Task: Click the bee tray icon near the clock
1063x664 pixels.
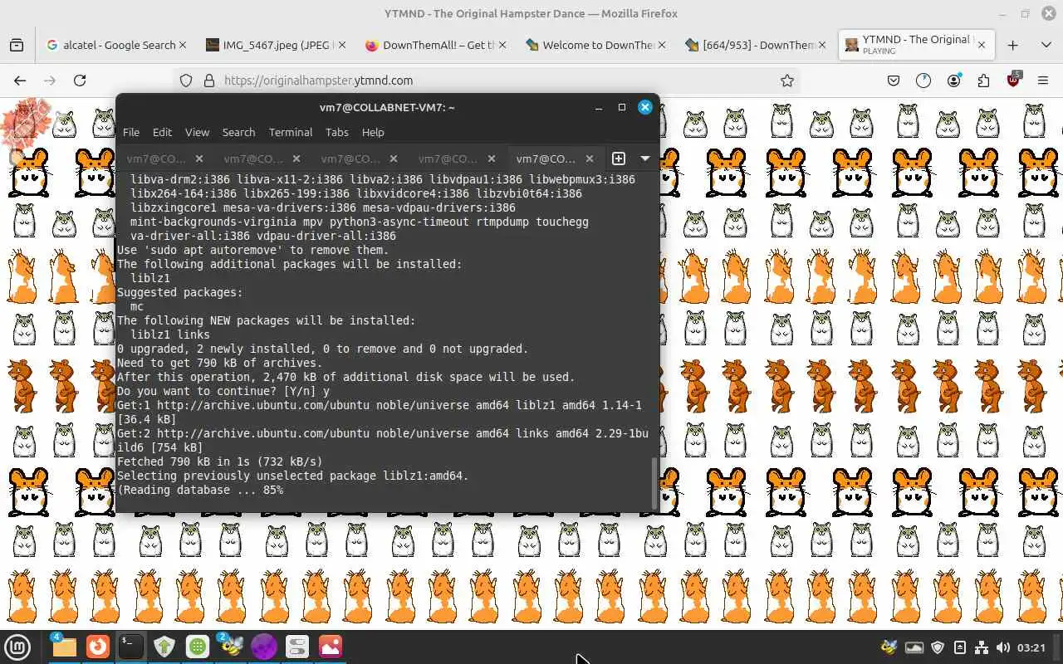Action: pos(889,647)
